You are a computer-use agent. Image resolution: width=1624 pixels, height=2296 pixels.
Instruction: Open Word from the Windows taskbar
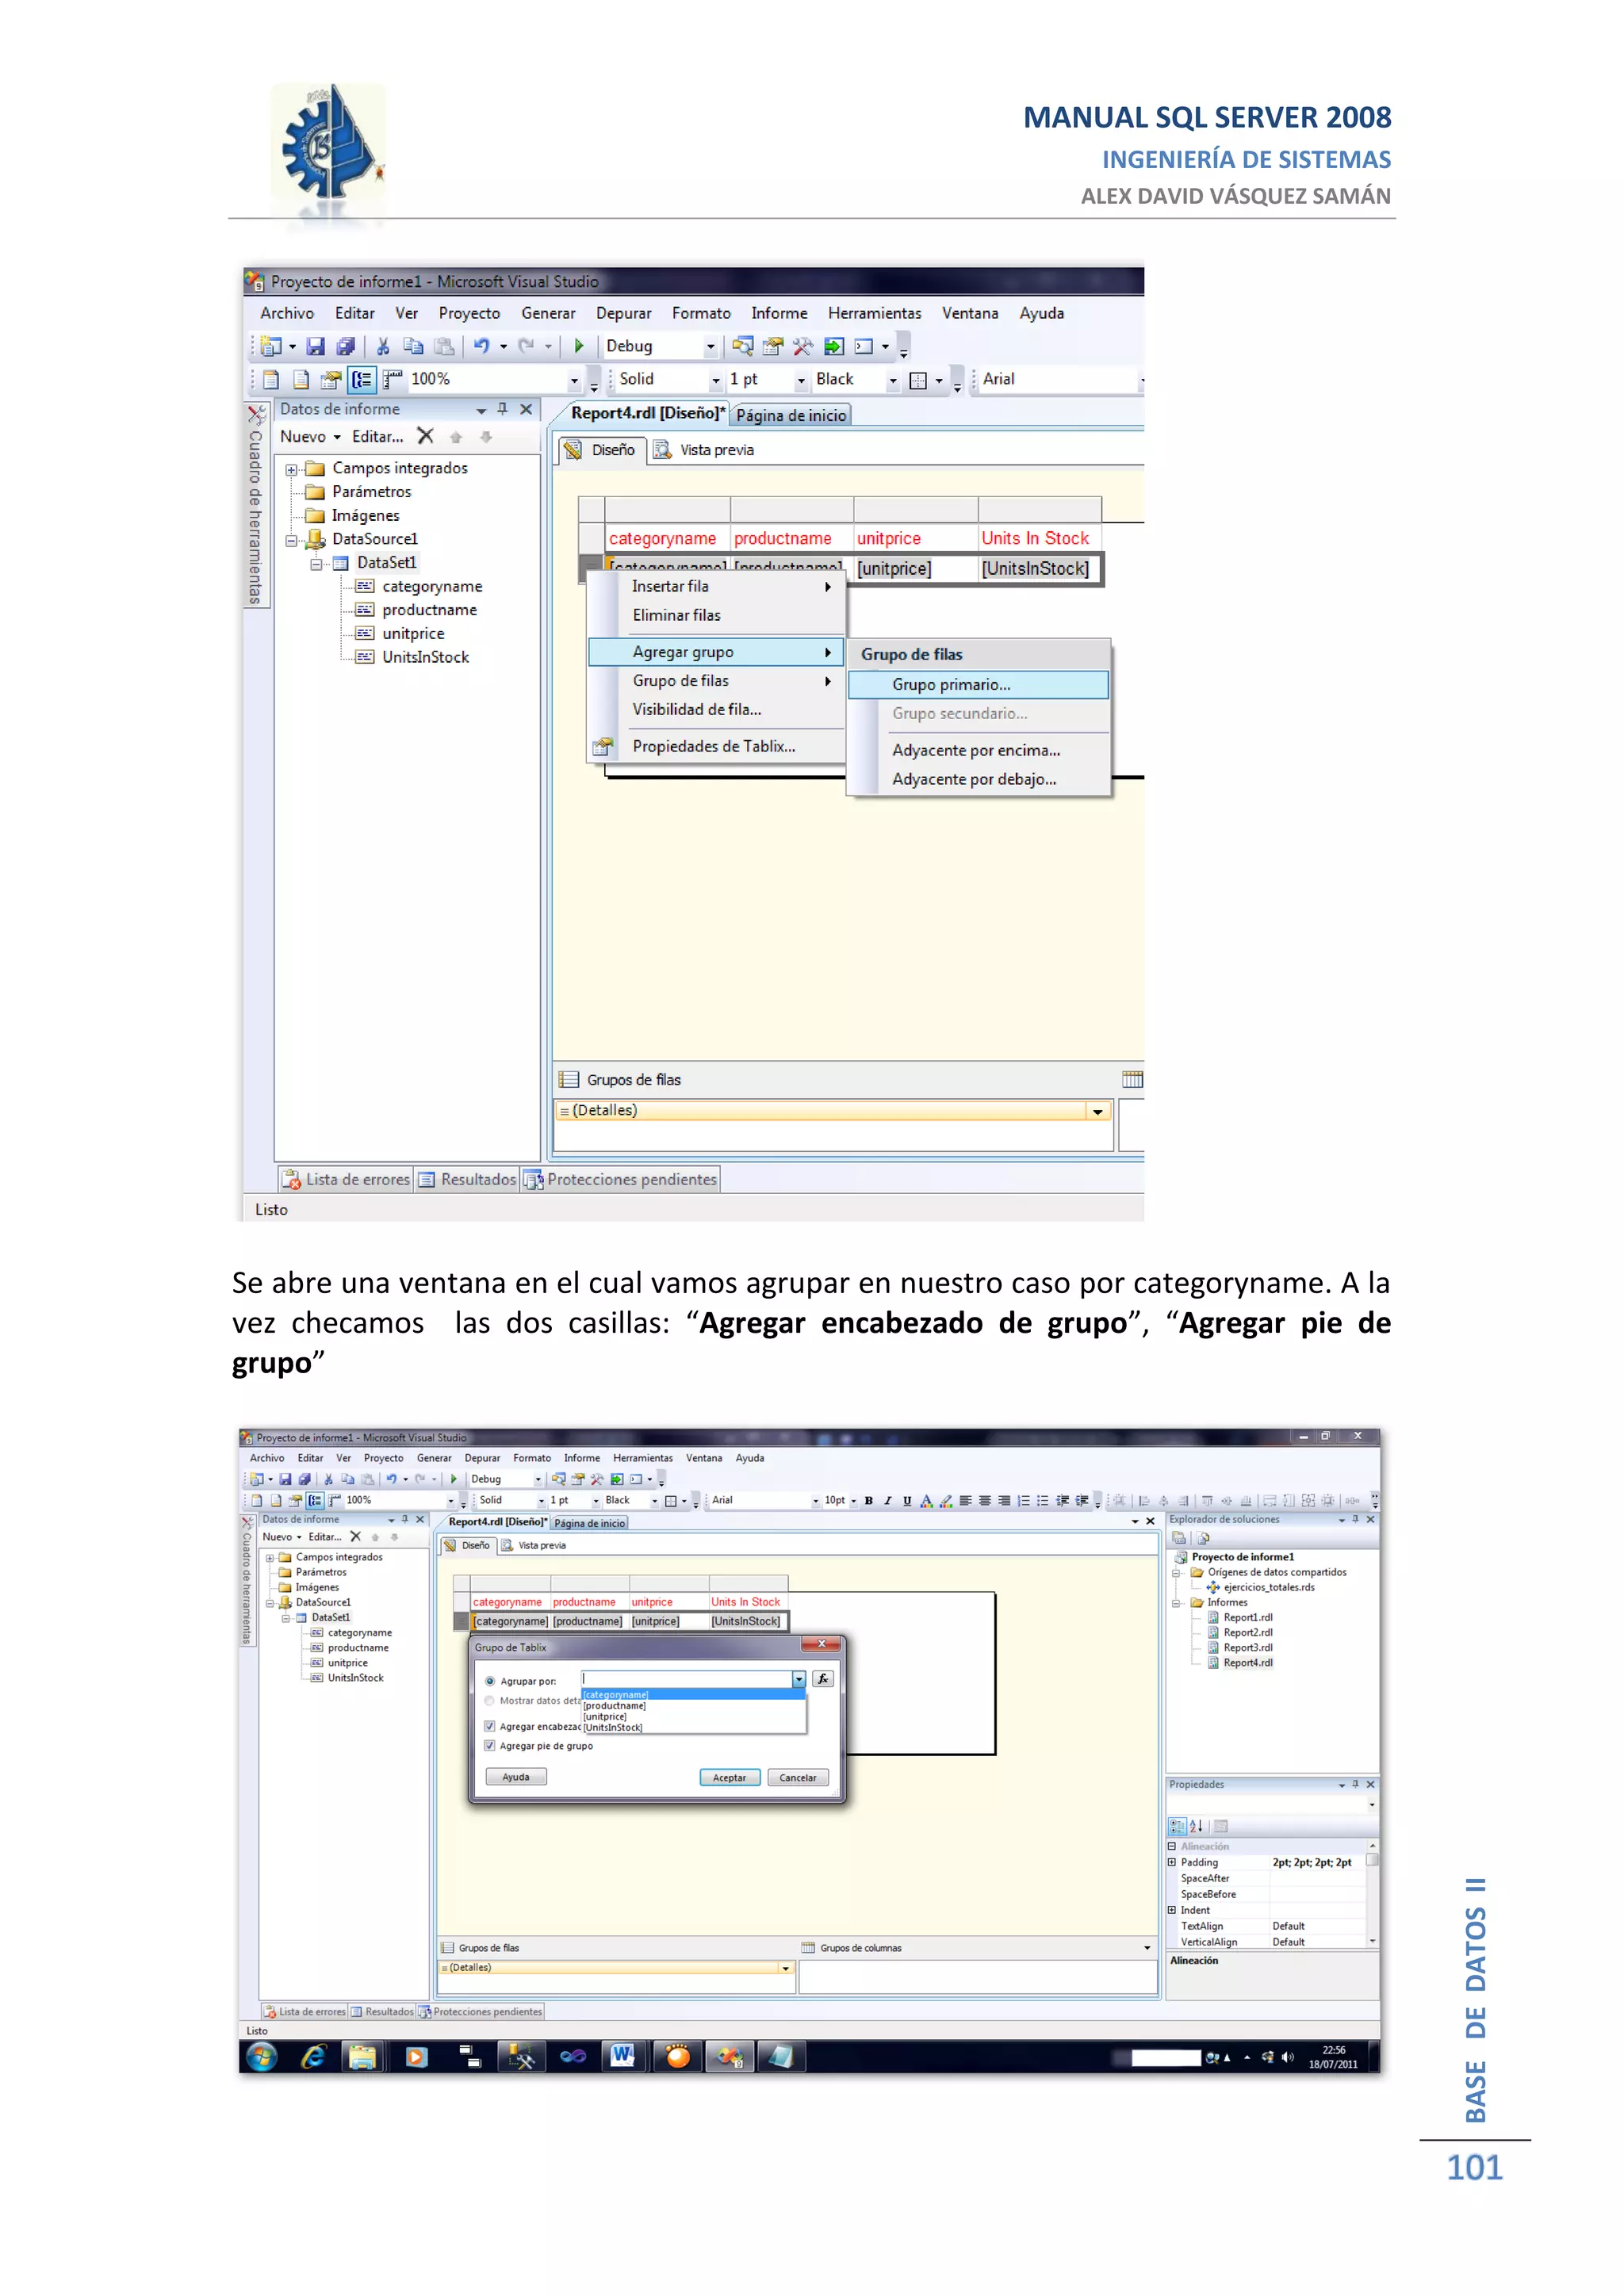click(622, 2056)
